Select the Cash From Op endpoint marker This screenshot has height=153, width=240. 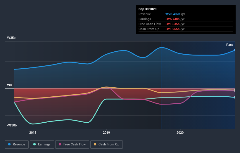click(x=235, y=90)
